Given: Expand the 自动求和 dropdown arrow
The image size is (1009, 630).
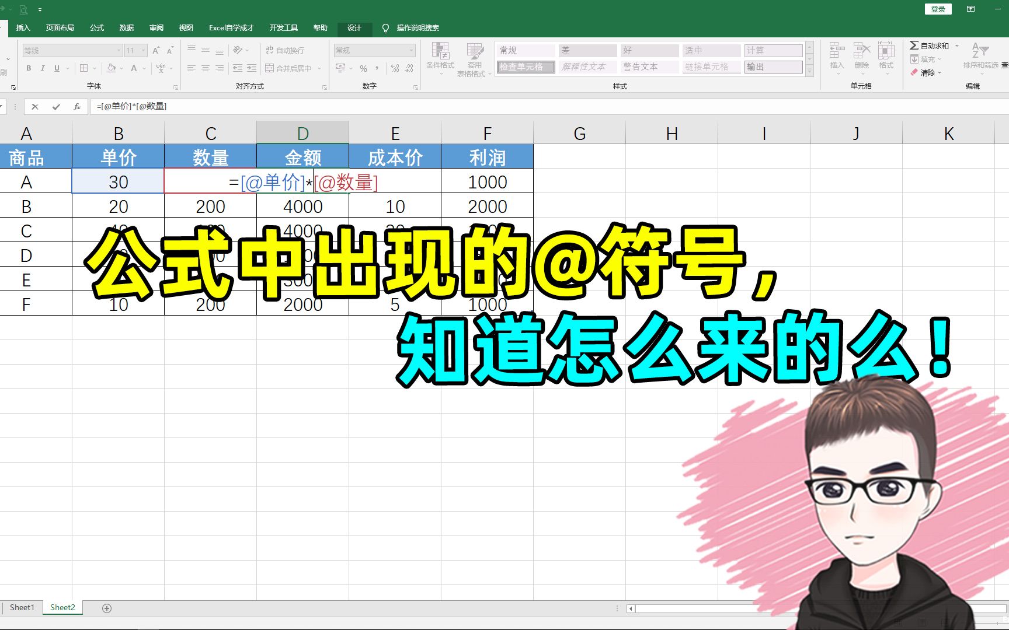Looking at the screenshot, I should (957, 45).
